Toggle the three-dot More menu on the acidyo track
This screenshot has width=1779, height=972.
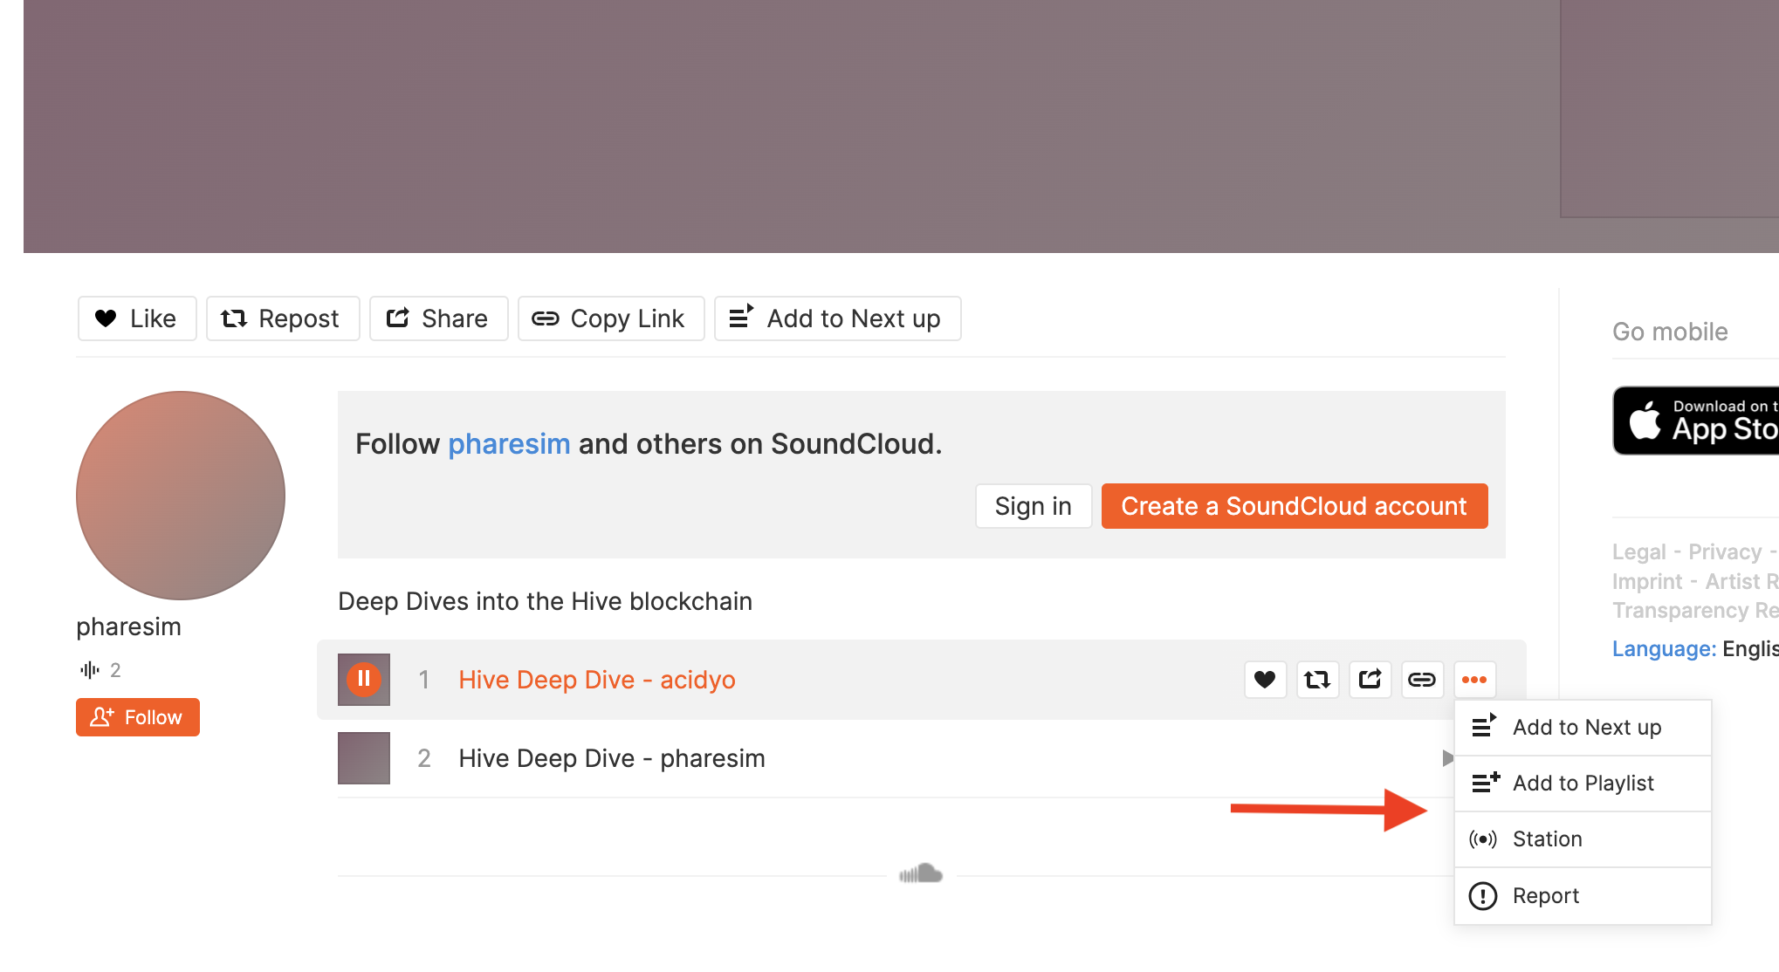(1474, 680)
